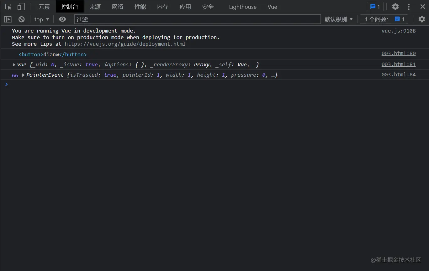Click the repeat count 66 badge
The height and width of the screenshot is (271, 429).
pyautogui.click(x=15, y=75)
